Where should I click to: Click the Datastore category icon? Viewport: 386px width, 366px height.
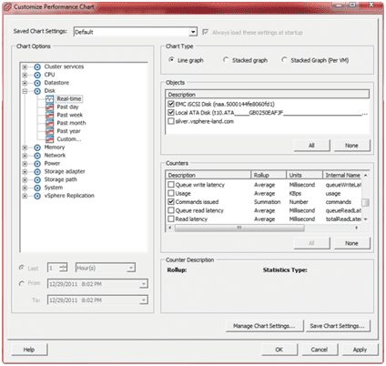[37, 83]
